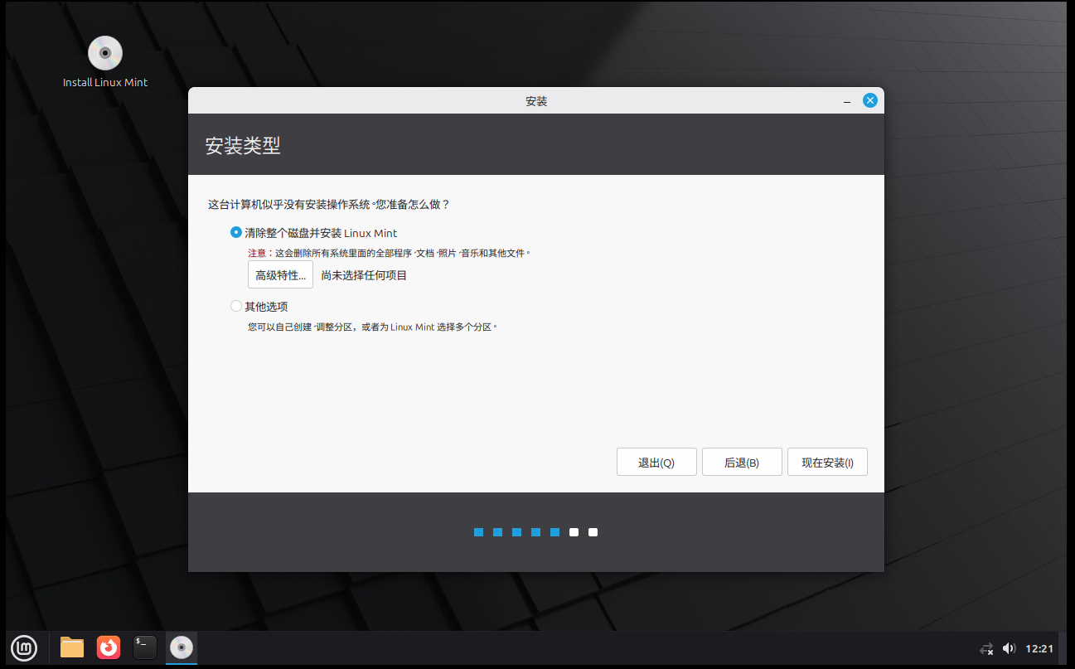The width and height of the screenshot is (1075, 669).
Task: Open the Linux Mint start menu
Action: point(23,647)
